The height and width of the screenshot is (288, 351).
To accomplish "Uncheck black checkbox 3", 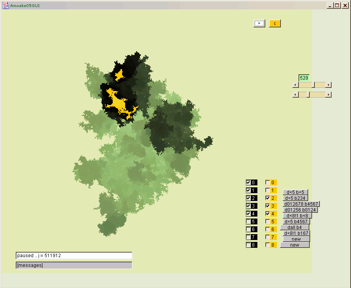I will pyautogui.click(x=248, y=206).
